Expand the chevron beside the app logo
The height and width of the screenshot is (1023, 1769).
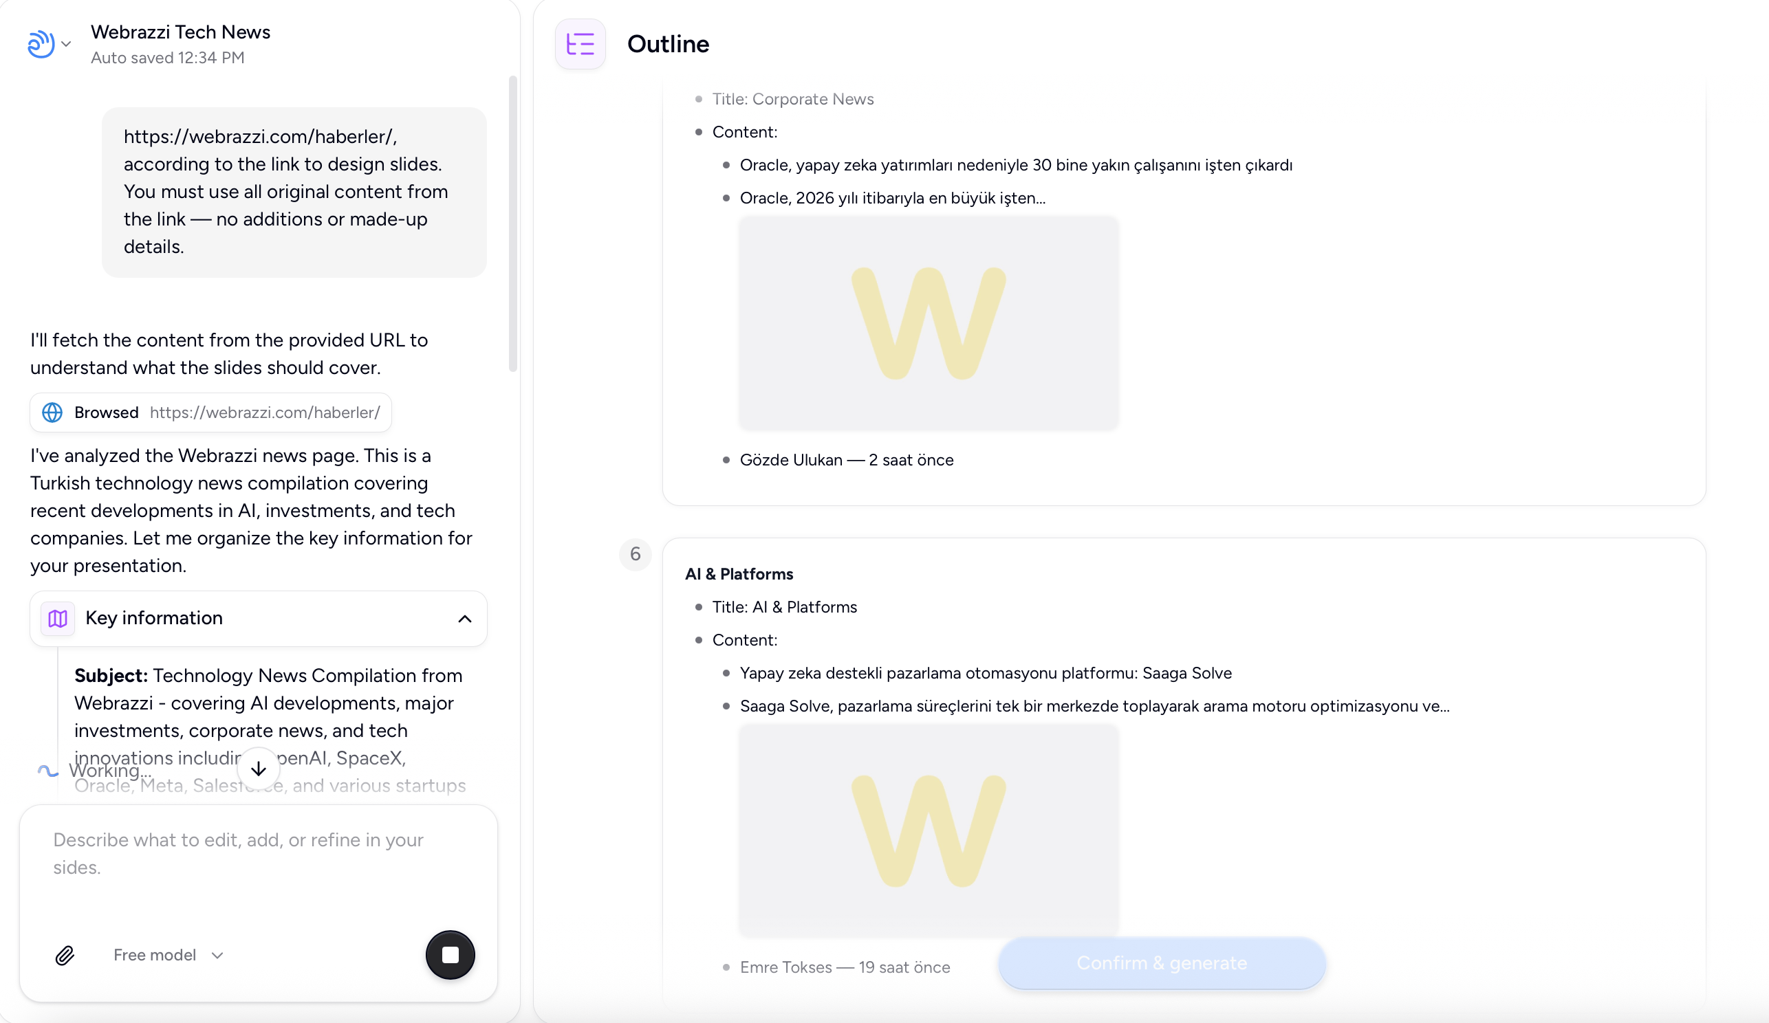coord(67,43)
